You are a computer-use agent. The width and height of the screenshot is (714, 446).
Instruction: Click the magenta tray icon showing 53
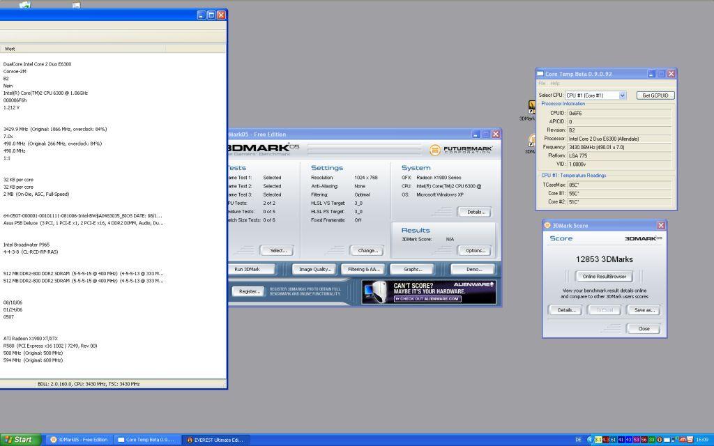point(637,440)
